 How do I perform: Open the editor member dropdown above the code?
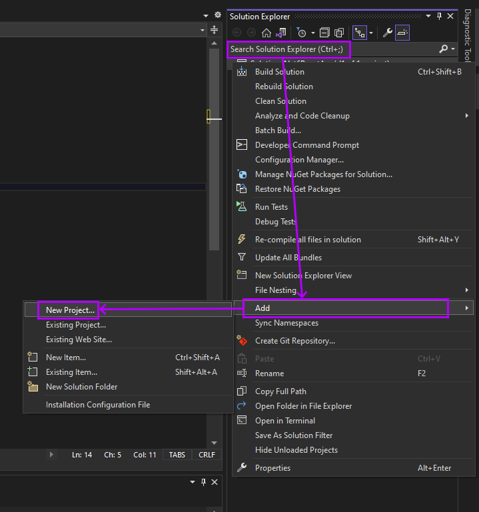[x=203, y=30]
